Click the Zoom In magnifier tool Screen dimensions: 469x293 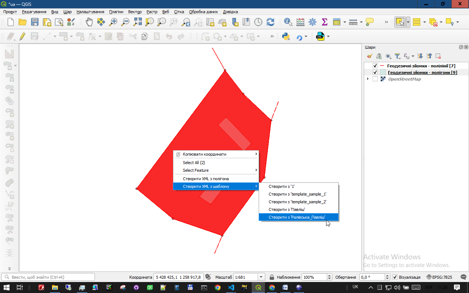113,22
